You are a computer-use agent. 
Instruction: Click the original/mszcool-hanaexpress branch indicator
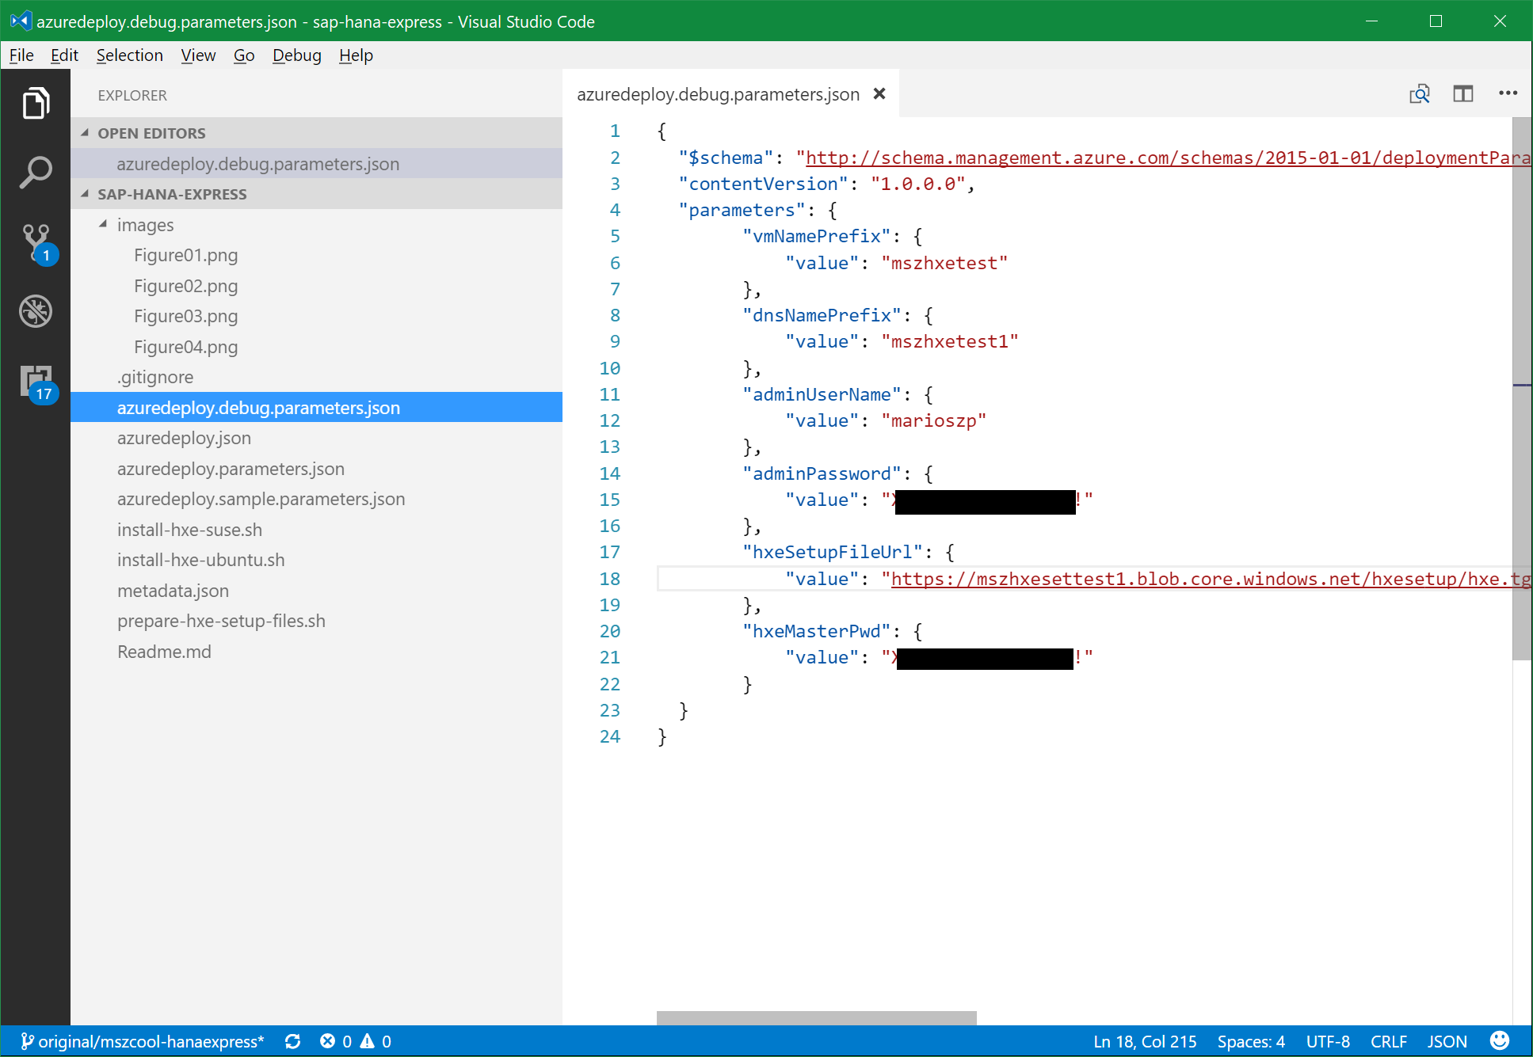(x=143, y=1041)
